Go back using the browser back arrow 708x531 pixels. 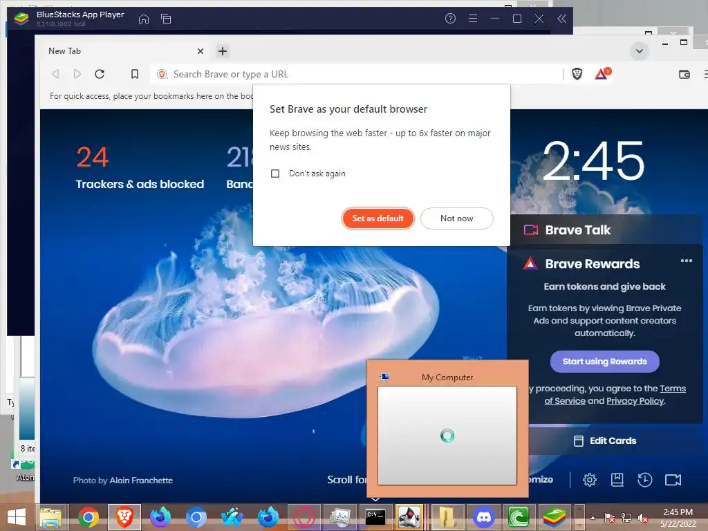click(55, 74)
